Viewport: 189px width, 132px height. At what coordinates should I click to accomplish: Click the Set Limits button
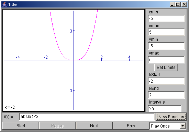coord(166,68)
